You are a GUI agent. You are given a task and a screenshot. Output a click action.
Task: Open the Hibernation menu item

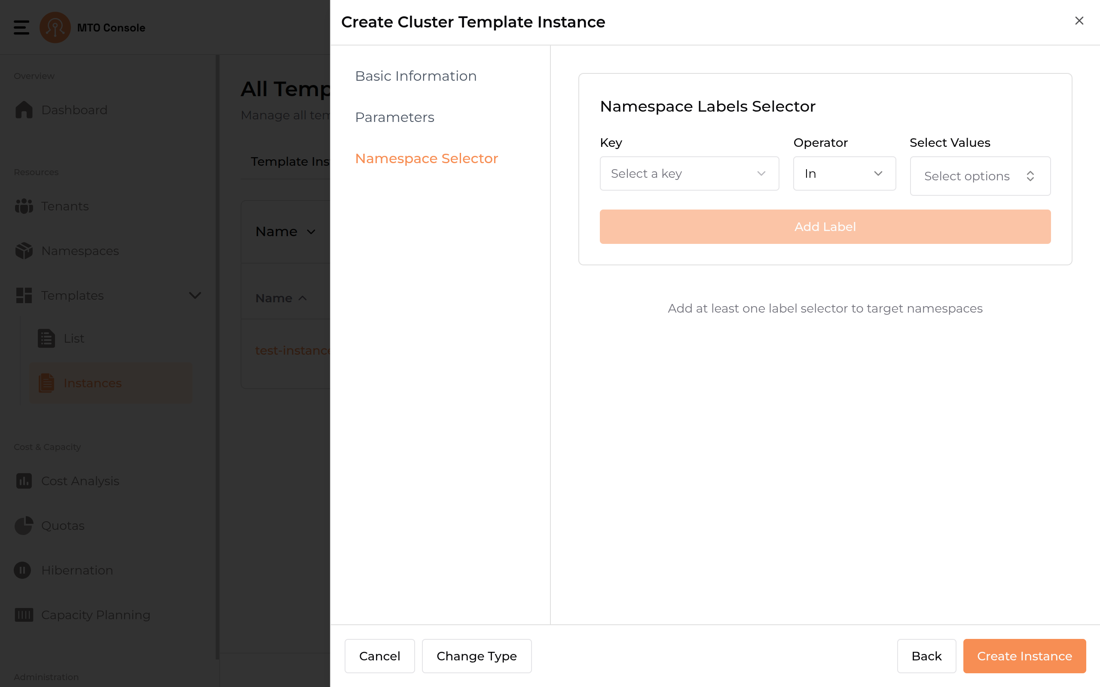(x=77, y=570)
